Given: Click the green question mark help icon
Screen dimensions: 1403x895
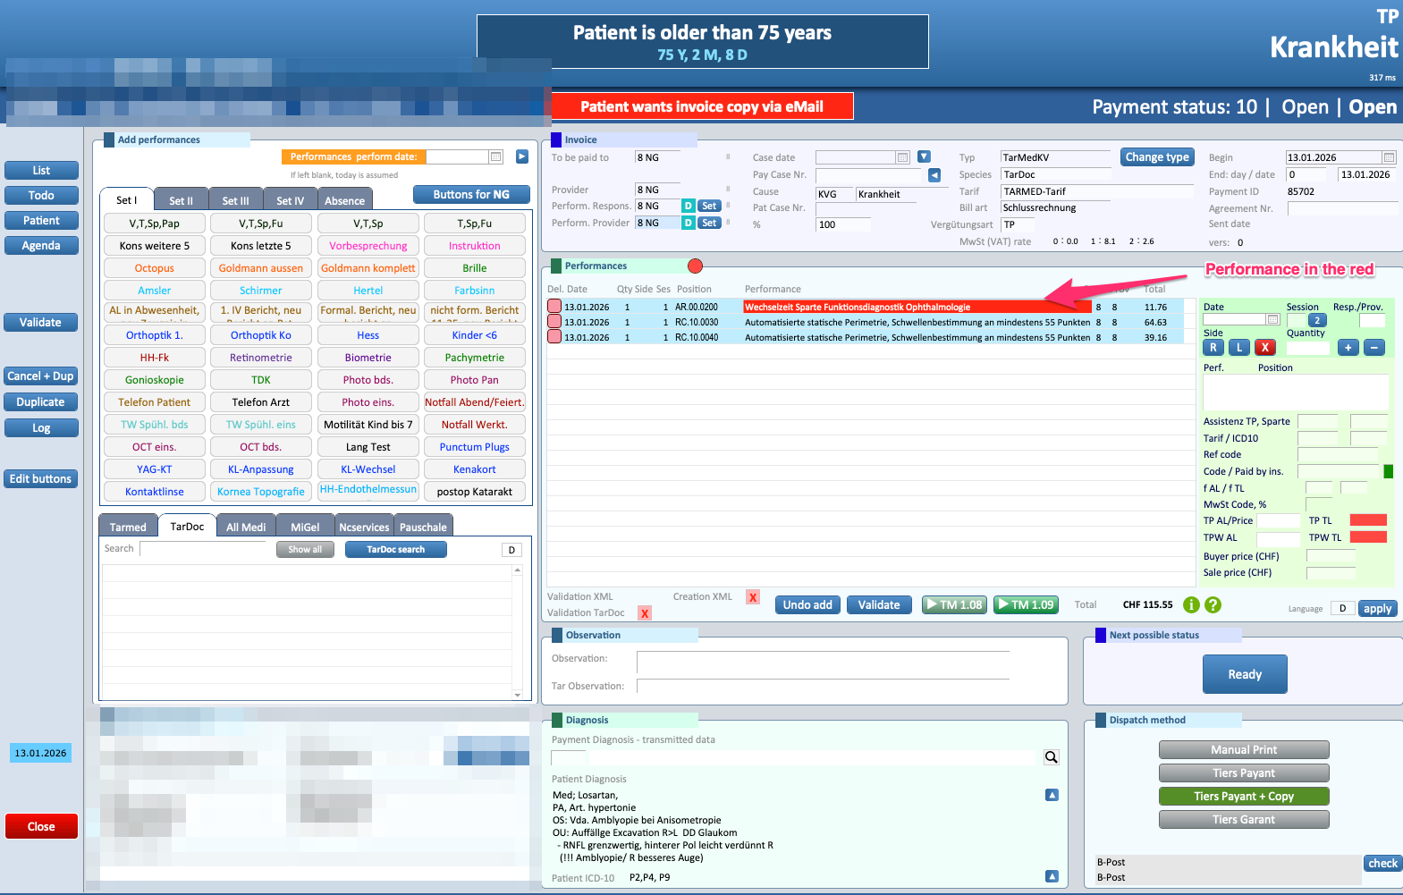Looking at the screenshot, I should (1213, 605).
